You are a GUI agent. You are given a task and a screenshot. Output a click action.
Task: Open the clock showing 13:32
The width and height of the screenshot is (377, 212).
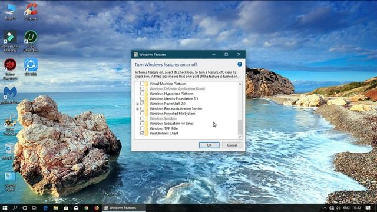tap(357, 208)
